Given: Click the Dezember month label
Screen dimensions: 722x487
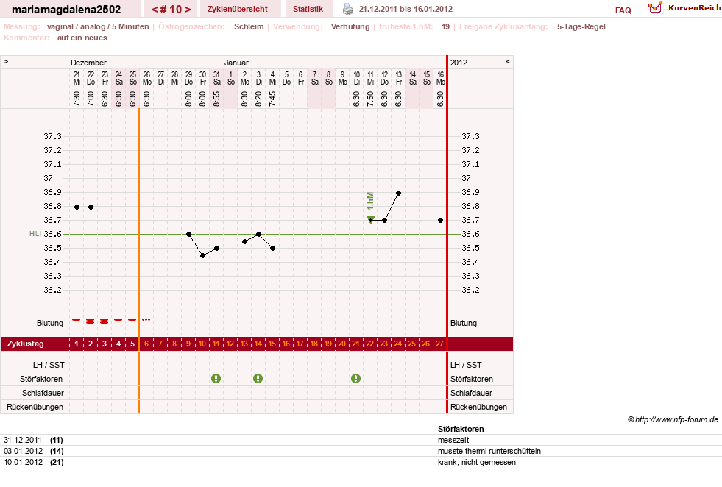Looking at the screenshot, I should (x=88, y=63).
